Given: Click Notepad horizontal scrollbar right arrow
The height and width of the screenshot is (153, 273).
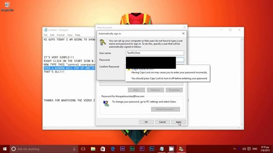Looking at the screenshot, I should point(238,127).
